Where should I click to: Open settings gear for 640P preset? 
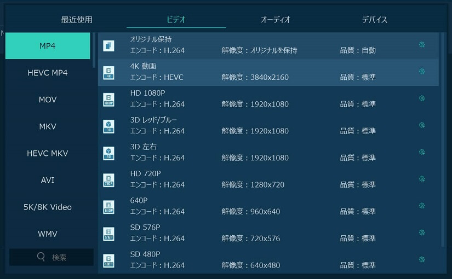click(x=422, y=206)
